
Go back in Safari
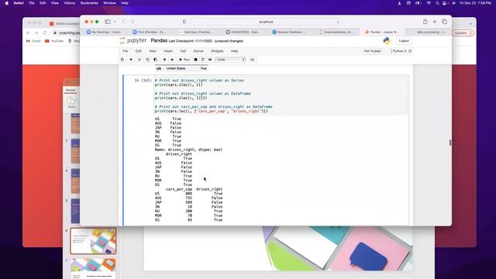[124, 22]
